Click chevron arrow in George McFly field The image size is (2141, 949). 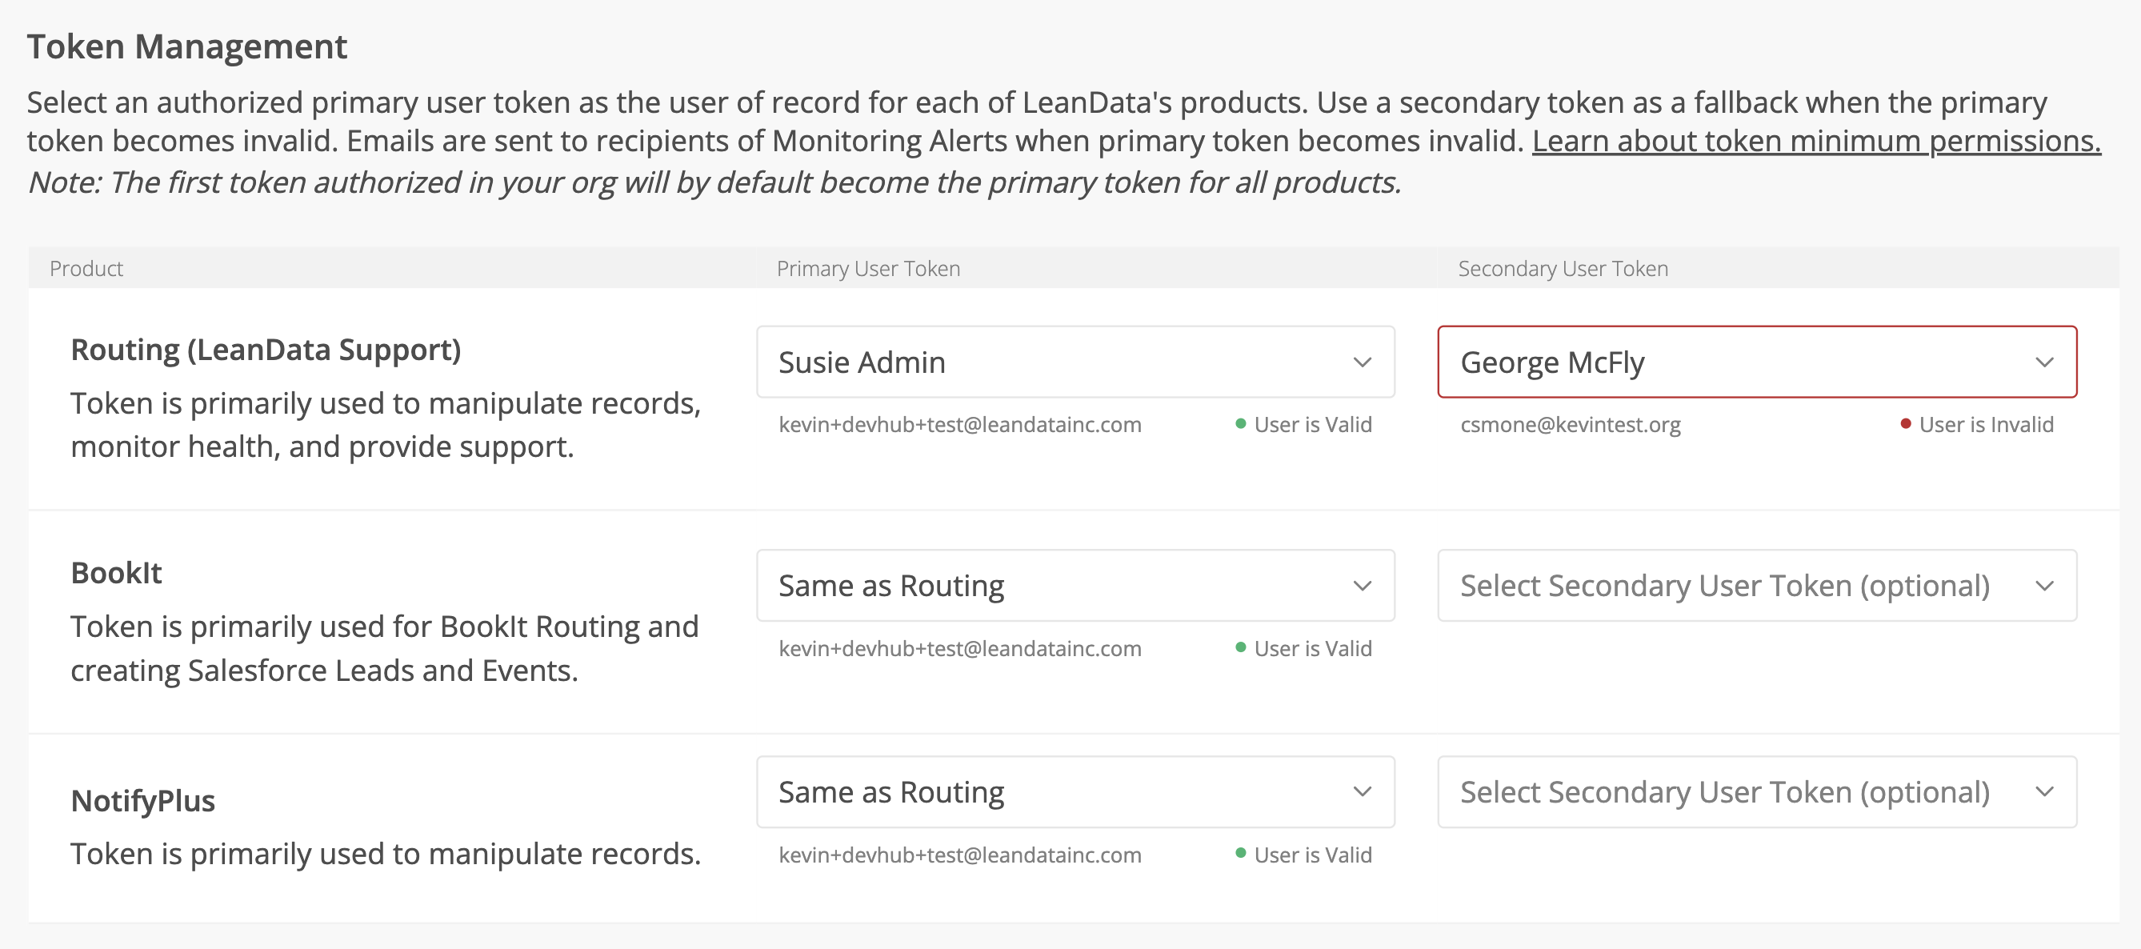click(2043, 362)
